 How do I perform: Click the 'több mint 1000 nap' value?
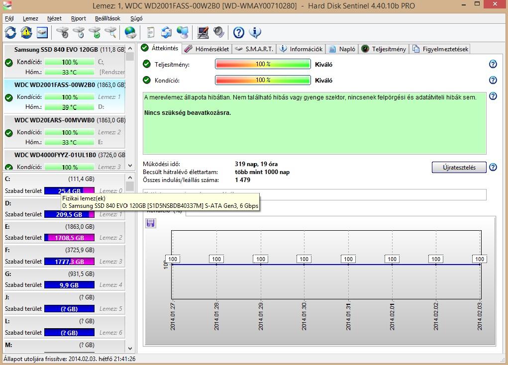[x=262, y=172]
